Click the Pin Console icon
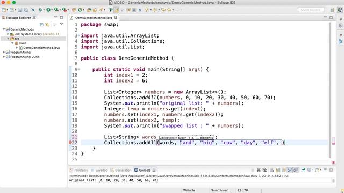This screenshot has width=344, height=193. [303, 170]
